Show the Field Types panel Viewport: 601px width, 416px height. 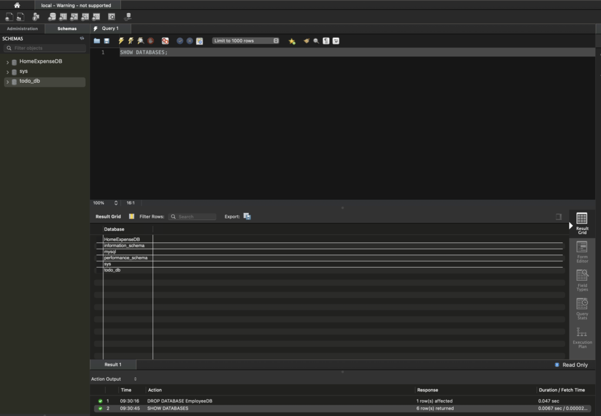tap(582, 280)
